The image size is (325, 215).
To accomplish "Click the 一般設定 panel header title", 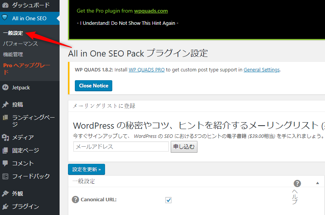I will coord(84,181).
